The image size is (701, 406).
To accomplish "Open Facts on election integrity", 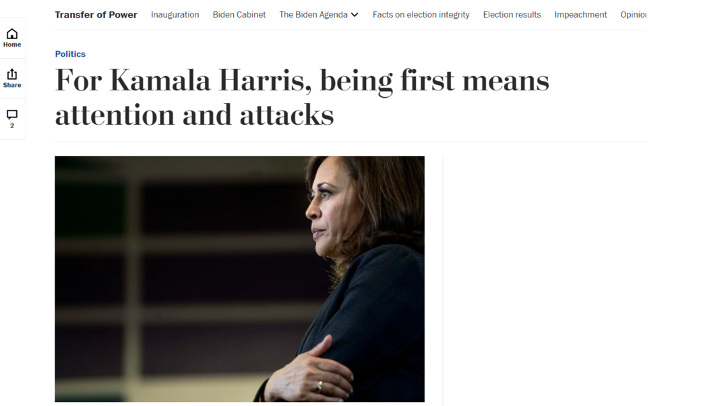I will point(421,15).
